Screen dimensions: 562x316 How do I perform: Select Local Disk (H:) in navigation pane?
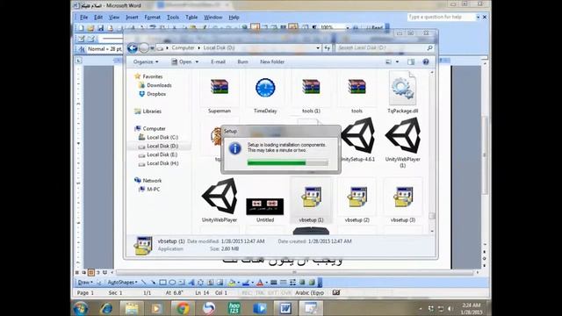click(158, 163)
